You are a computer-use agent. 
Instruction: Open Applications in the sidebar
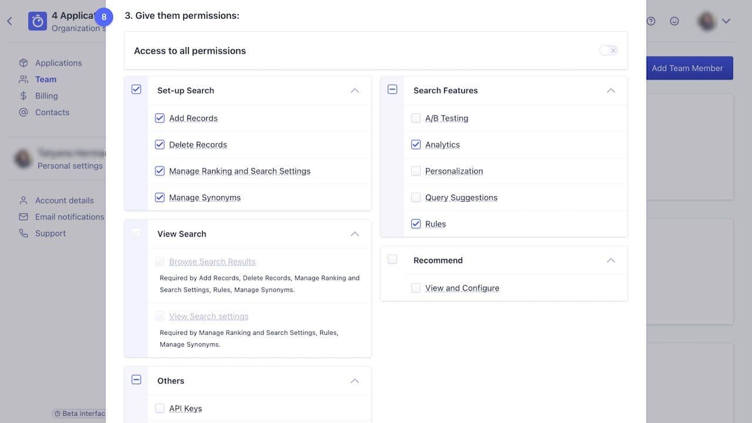(x=58, y=63)
